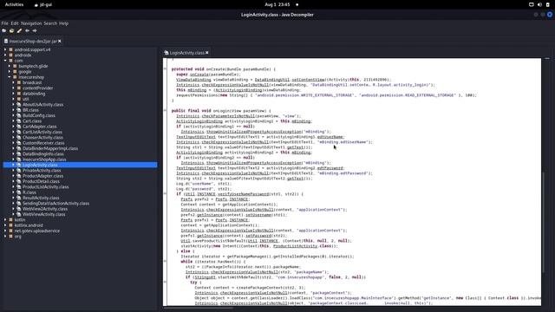Click the Search pencil toolbar icon
The width and height of the screenshot is (555, 312).
click(x=19, y=31)
